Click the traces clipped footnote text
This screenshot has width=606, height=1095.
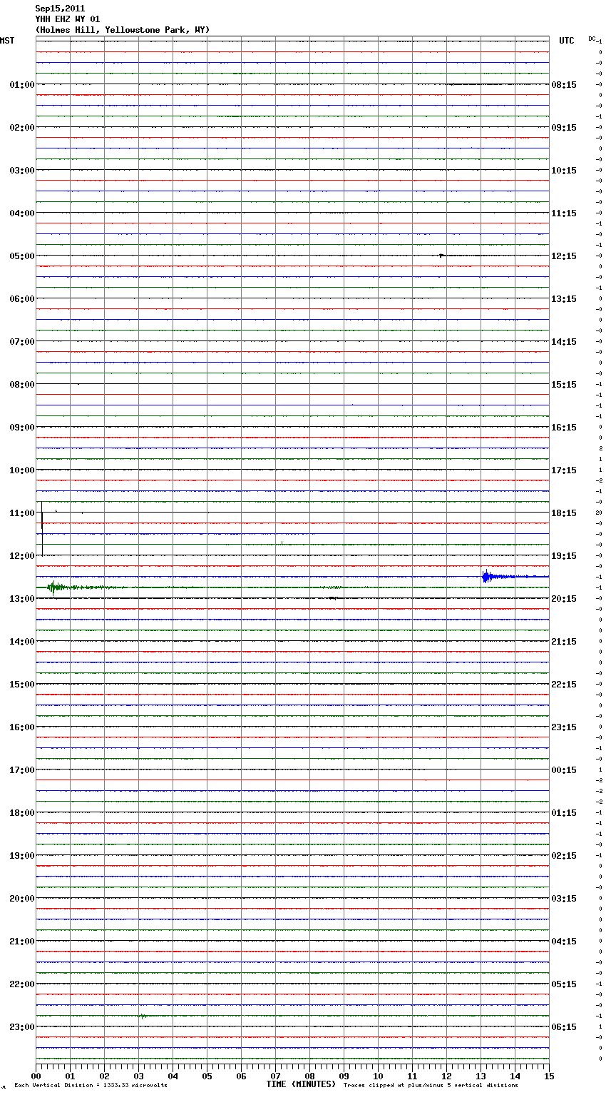(431, 1085)
